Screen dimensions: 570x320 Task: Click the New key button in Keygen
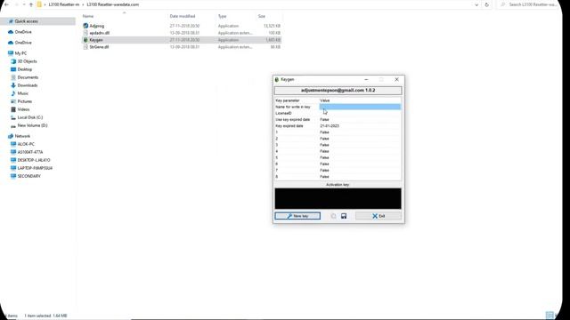(x=297, y=216)
